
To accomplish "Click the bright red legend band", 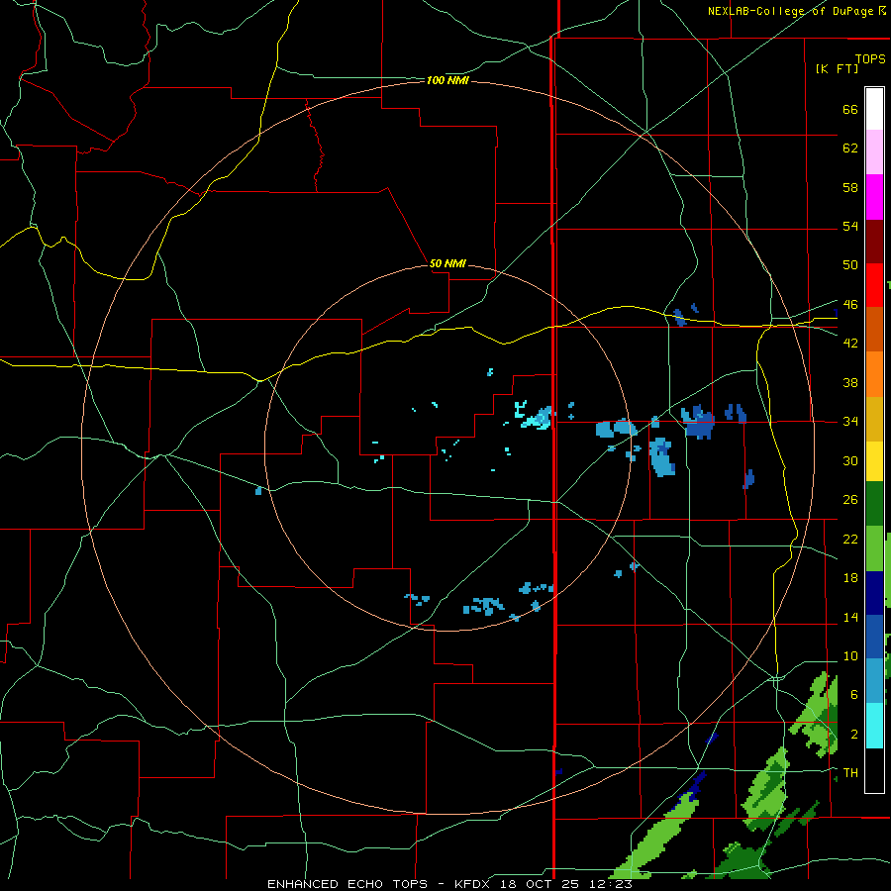I will point(874,285).
